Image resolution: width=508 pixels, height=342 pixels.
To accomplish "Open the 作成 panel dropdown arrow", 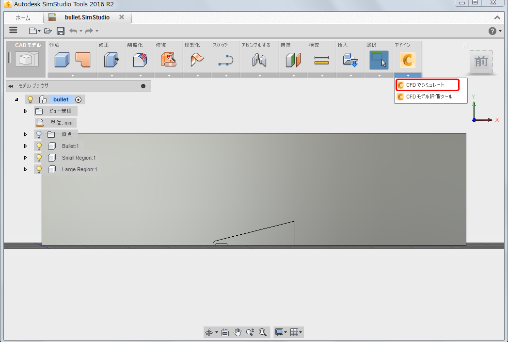I will pyautogui.click(x=73, y=75).
